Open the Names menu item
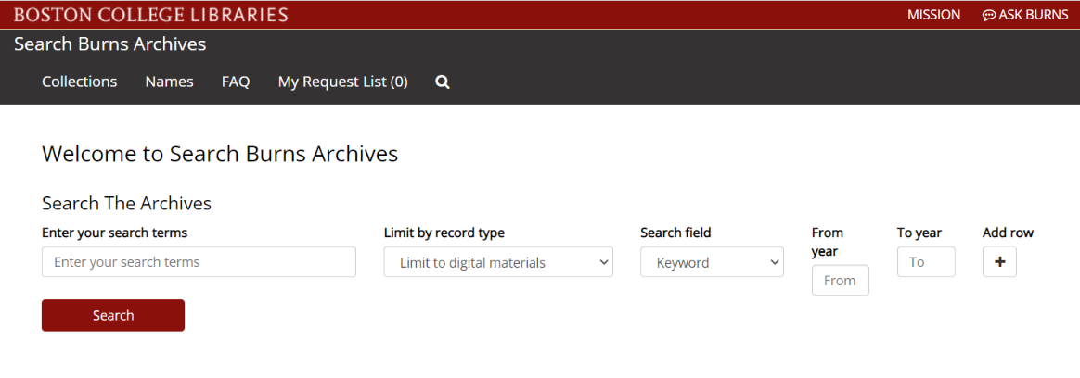 point(170,82)
